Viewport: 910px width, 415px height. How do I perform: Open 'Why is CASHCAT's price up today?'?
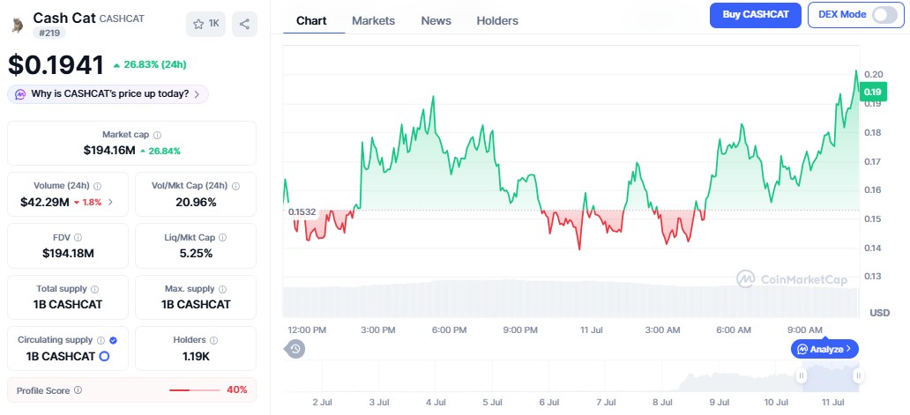[x=108, y=94]
